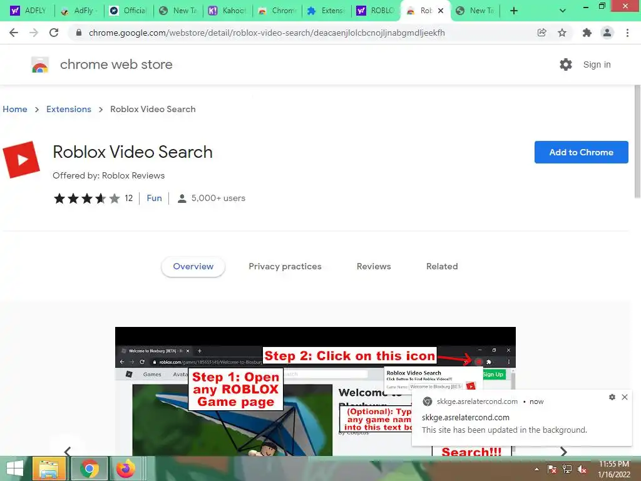Click 'Offered by: Roblox Reviews' text
Image resolution: width=641 pixels, height=481 pixels.
pyautogui.click(x=108, y=175)
